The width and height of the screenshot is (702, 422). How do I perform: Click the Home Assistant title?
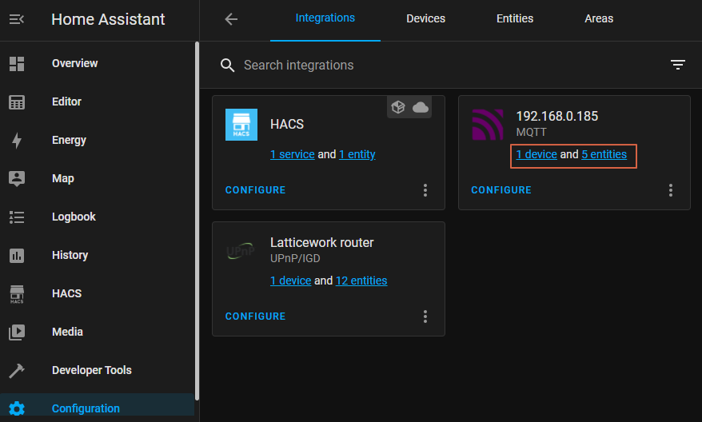tap(108, 19)
